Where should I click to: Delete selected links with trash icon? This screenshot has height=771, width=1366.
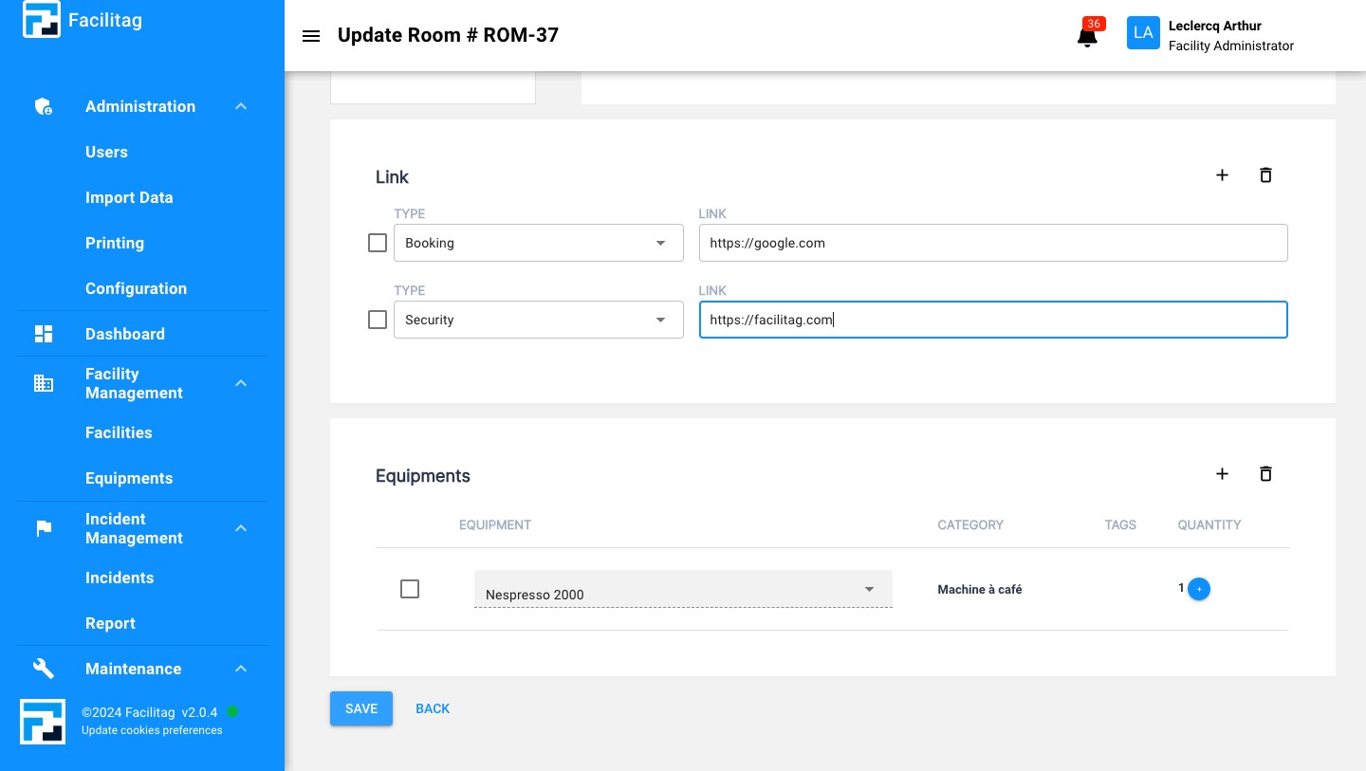(1265, 175)
